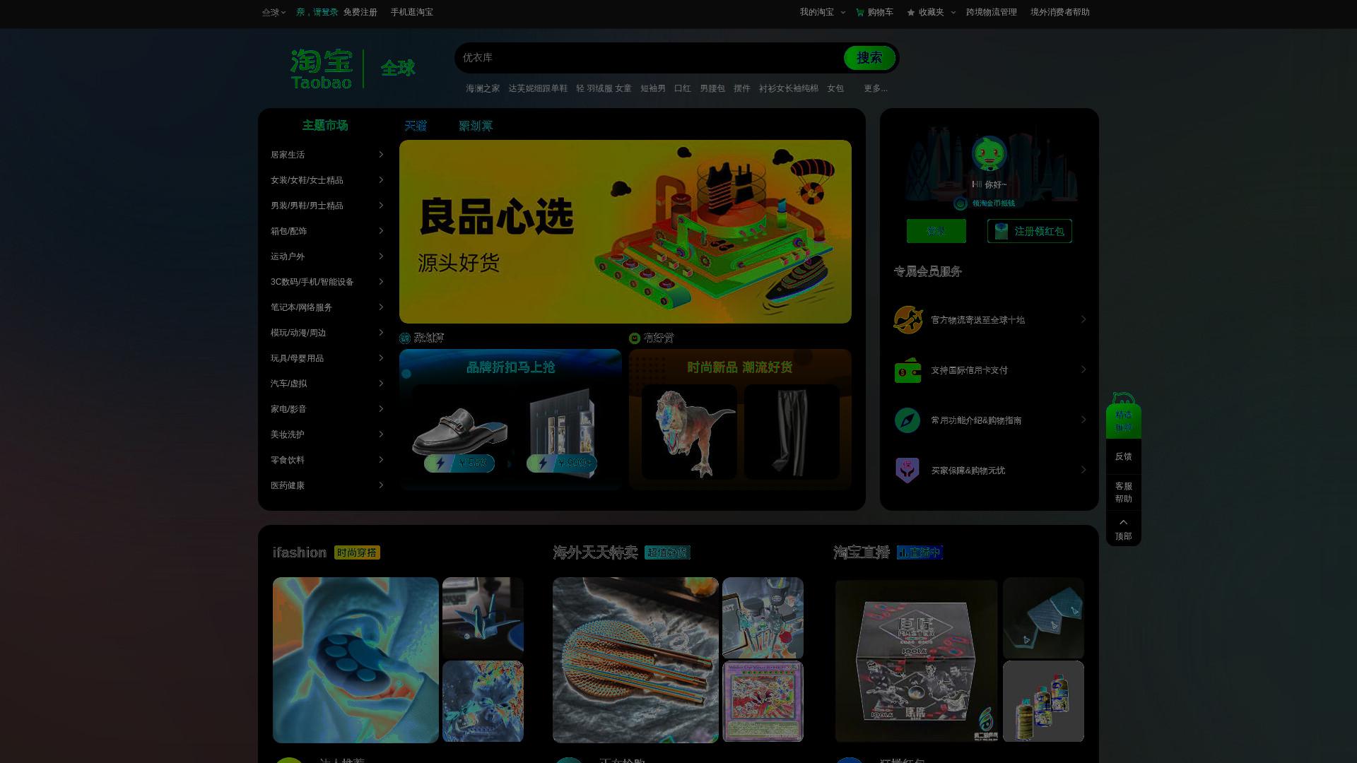This screenshot has height=763, width=1357.
Task: Click the 领淘金币抵钱 link
Action: (x=993, y=203)
